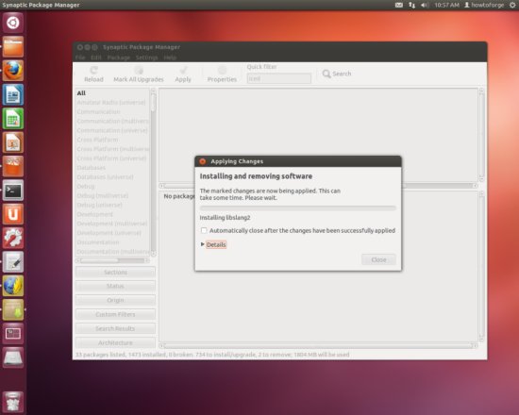Click the Quick filter text field

tap(278, 79)
